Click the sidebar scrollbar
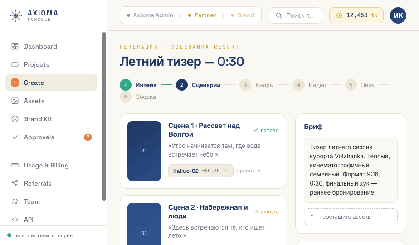 pos(104,116)
